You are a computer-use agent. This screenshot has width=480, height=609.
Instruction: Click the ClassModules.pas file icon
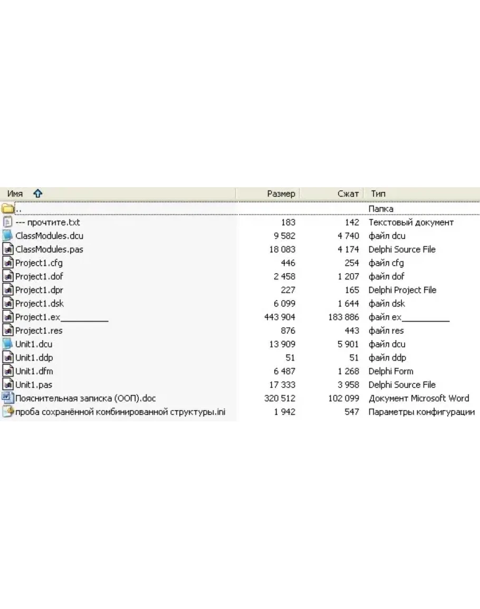[x=7, y=249]
